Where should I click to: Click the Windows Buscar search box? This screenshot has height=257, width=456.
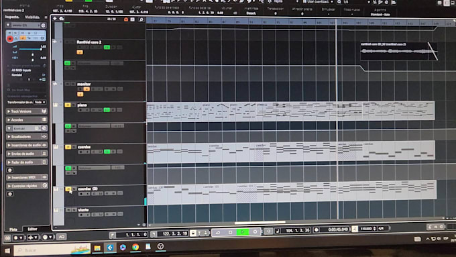point(52,250)
